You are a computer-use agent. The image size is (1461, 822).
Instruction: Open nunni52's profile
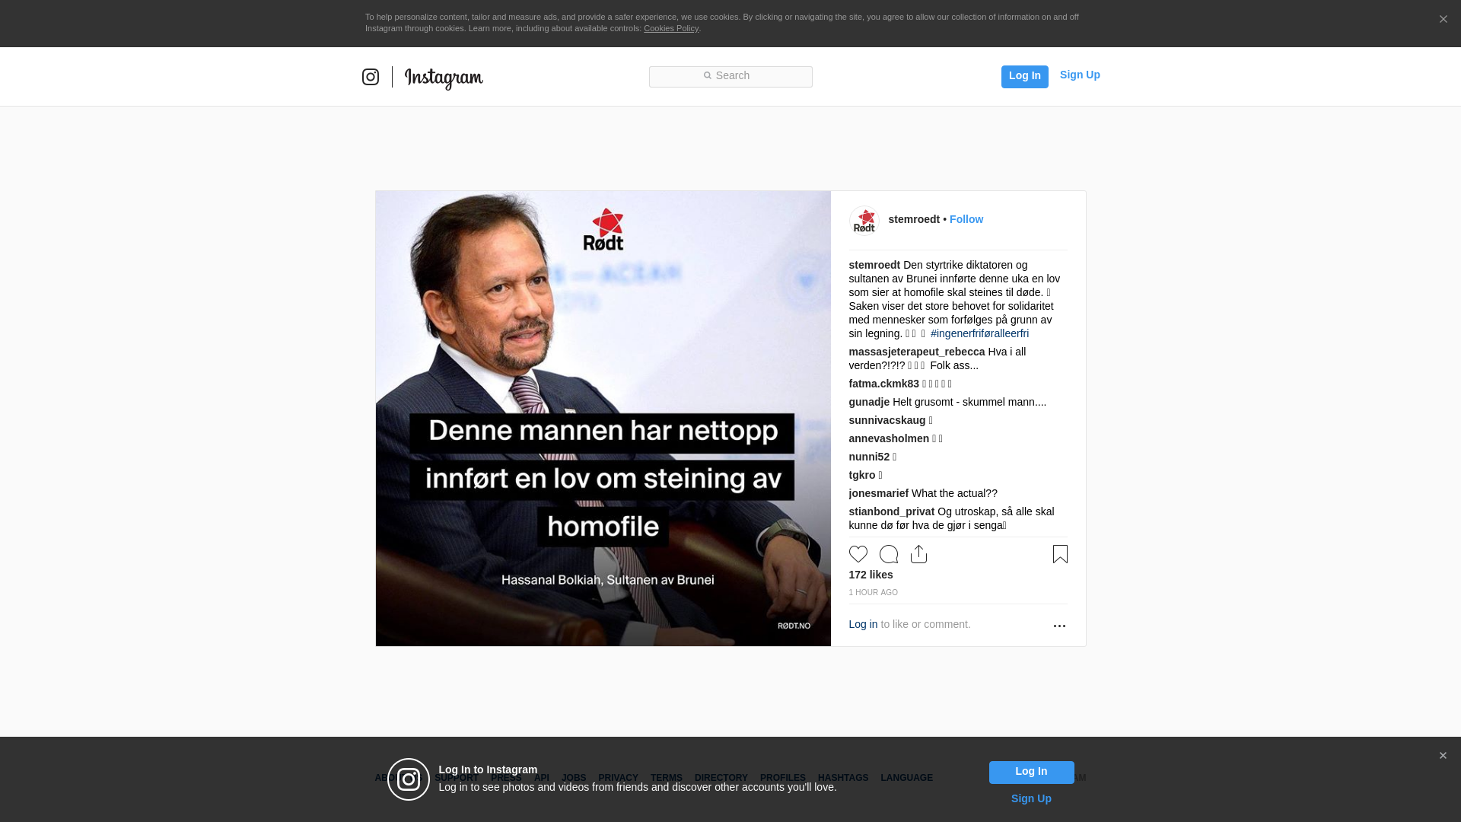pos(869,457)
